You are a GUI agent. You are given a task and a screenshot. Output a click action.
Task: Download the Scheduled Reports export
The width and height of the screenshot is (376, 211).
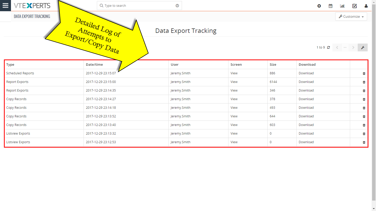[306, 73]
